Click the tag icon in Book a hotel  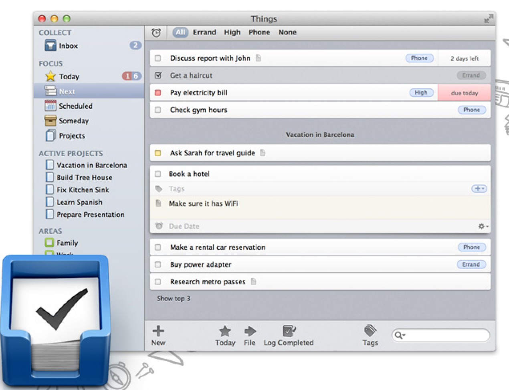(x=159, y=189)
